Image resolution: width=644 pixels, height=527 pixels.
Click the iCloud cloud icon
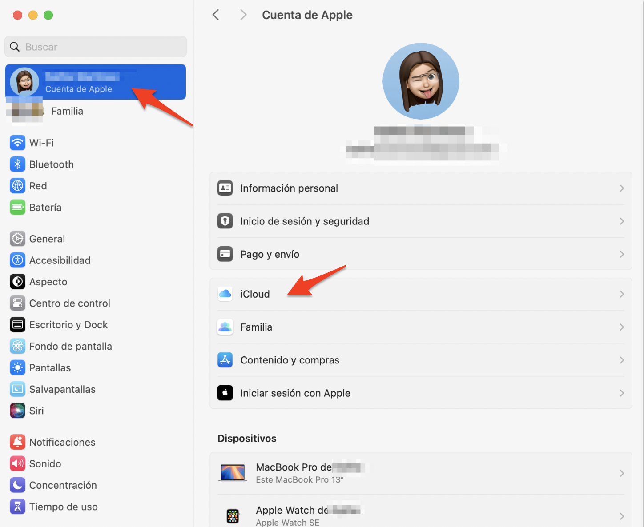225,294
